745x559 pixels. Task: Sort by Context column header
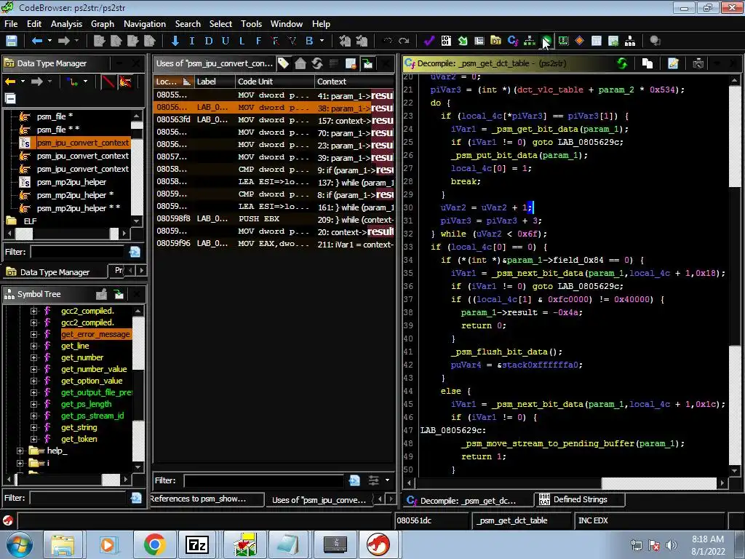click(x=354, y=82)
